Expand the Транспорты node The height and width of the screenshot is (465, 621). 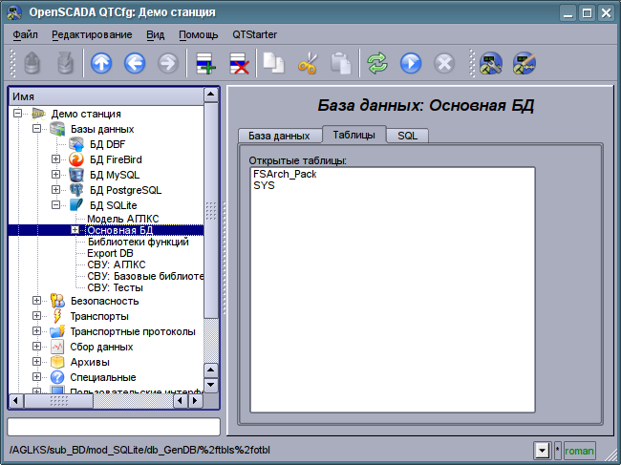coord(36,316)
